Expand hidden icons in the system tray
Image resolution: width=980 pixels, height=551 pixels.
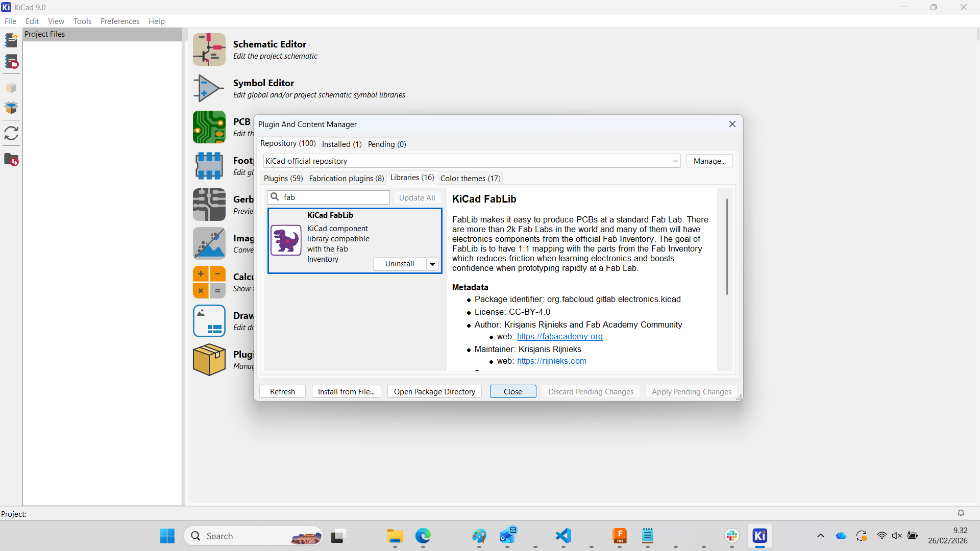820,536
